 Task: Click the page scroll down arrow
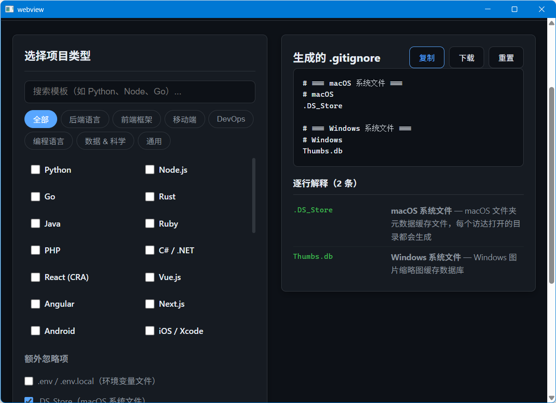[551, 398]
